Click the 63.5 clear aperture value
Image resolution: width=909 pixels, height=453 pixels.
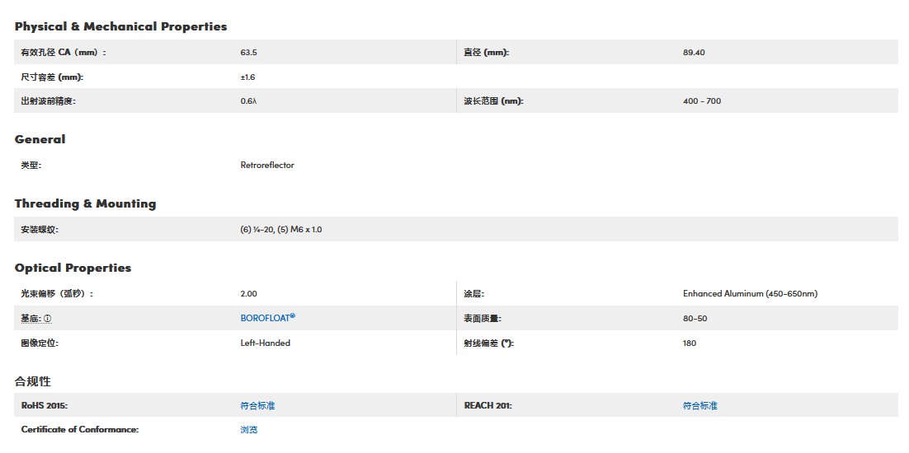(248, 53)
